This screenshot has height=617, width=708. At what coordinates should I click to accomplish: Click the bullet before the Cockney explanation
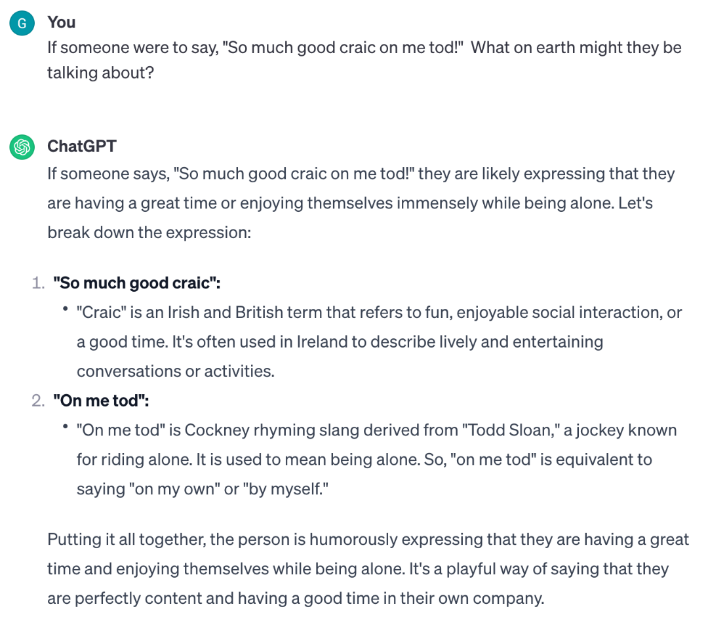[66, 426]
